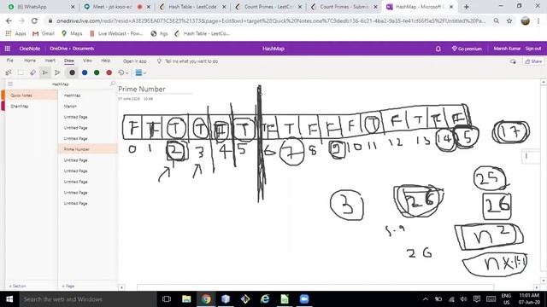
Task: Click the Share button
Action: [x=533, y=61]
